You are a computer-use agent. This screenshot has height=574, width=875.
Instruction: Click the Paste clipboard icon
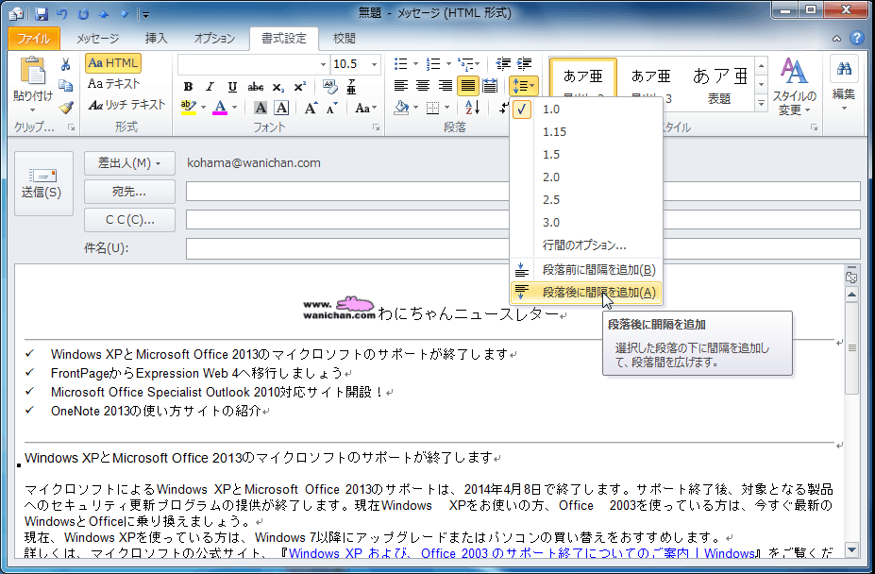pos(33,72)
